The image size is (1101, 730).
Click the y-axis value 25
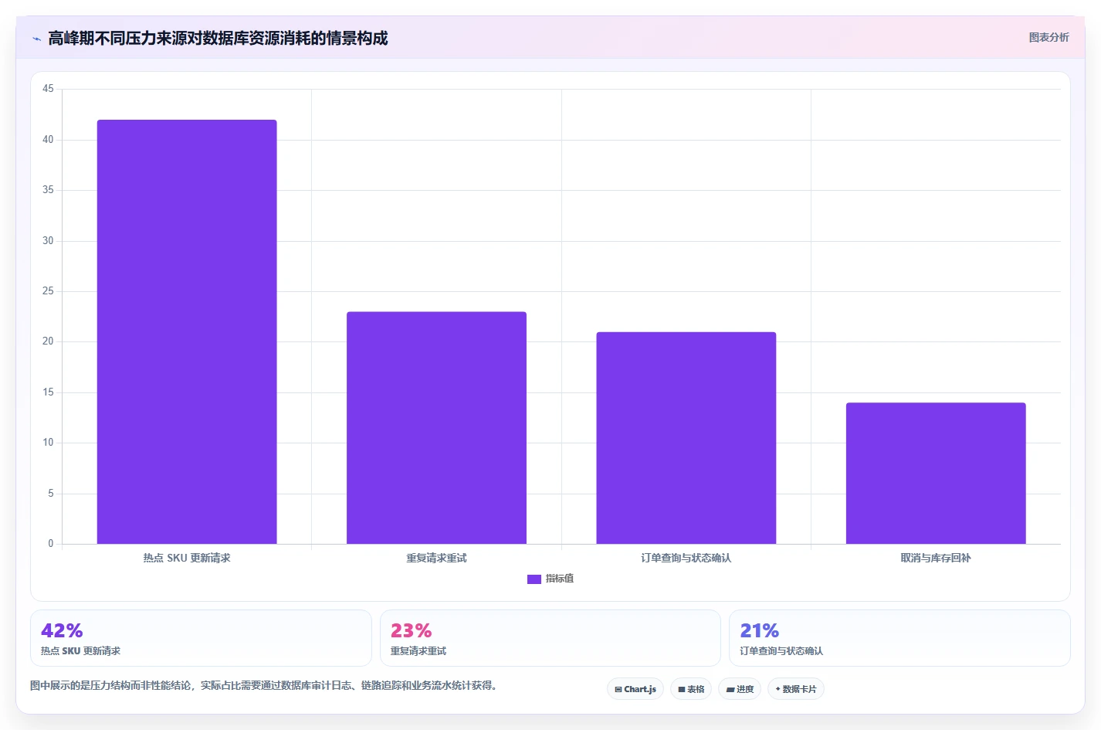(x=48, y=291)
